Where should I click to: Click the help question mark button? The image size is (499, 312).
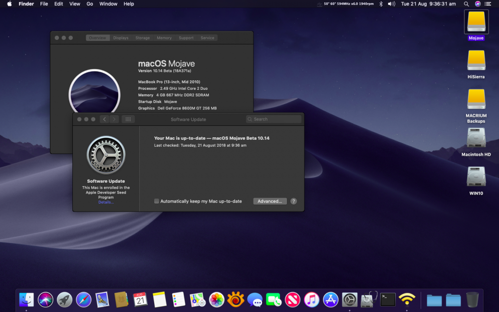tap(293, 201)
